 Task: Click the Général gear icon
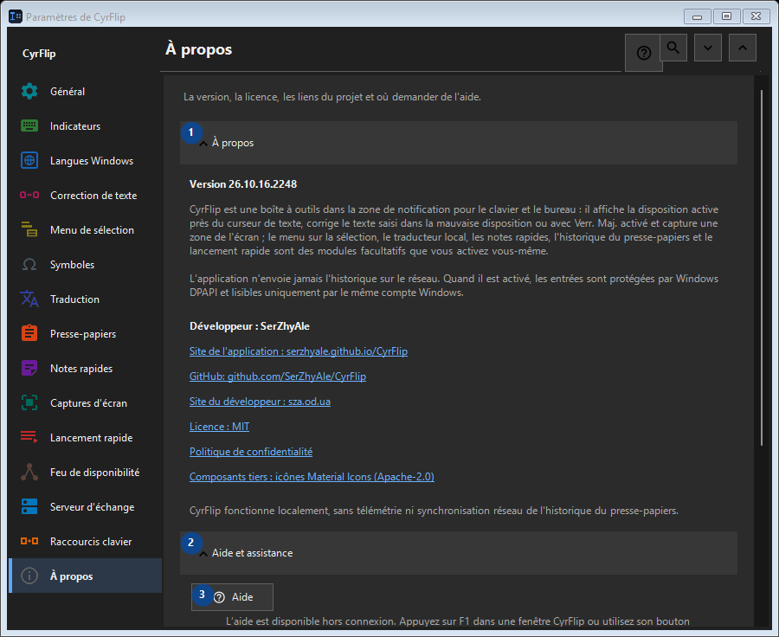tap(29, 92)
